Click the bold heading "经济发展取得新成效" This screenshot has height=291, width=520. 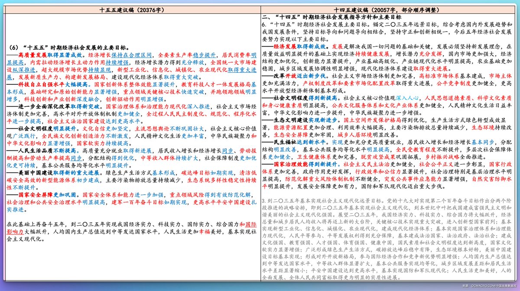click(299, 46)
